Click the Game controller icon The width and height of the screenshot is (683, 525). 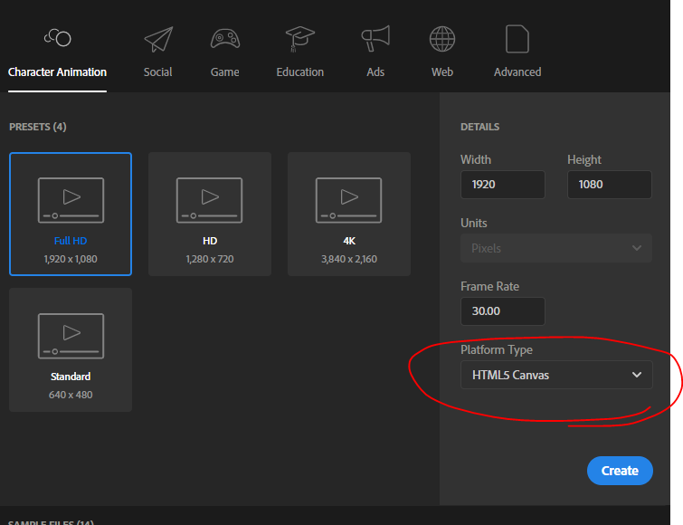(x=225, y=39)
